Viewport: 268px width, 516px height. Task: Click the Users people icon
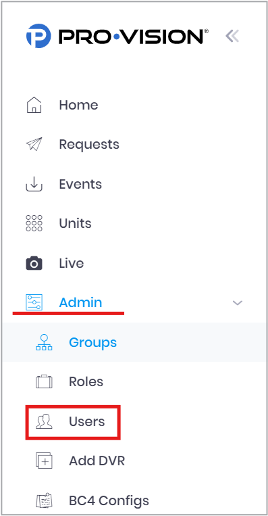44,421
